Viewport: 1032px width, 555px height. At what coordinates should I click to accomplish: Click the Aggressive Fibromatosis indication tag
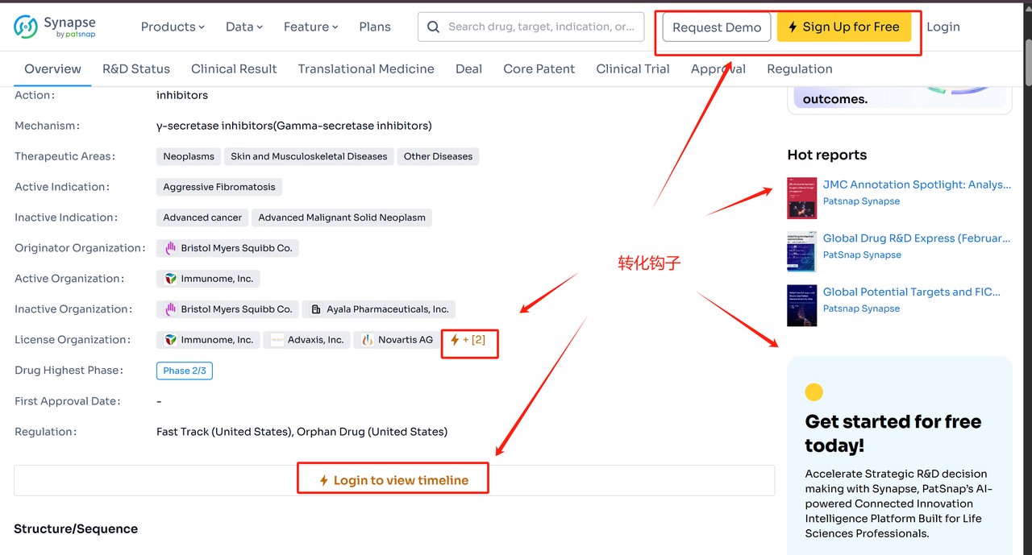coord(219,187)
